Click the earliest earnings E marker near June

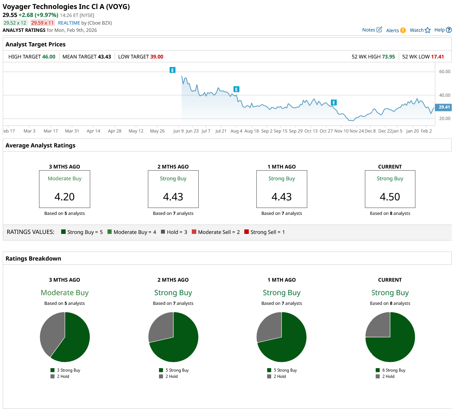pyautogui.click(x=172, y=70)
